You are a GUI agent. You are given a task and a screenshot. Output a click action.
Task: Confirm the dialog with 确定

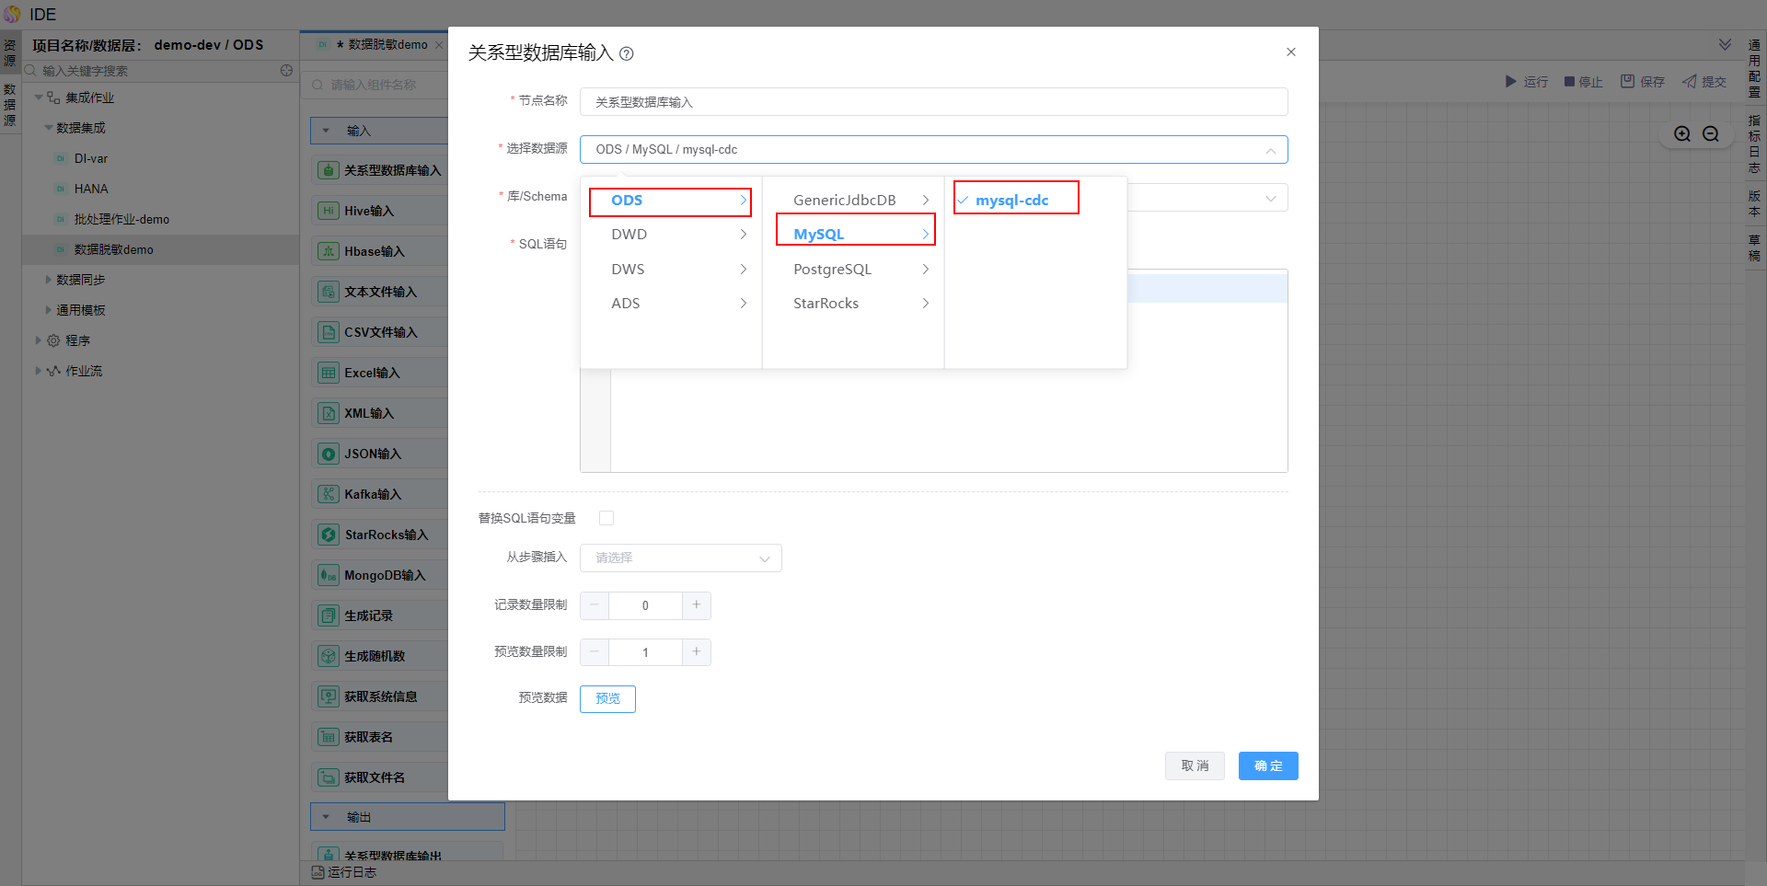pos(1267,766)
